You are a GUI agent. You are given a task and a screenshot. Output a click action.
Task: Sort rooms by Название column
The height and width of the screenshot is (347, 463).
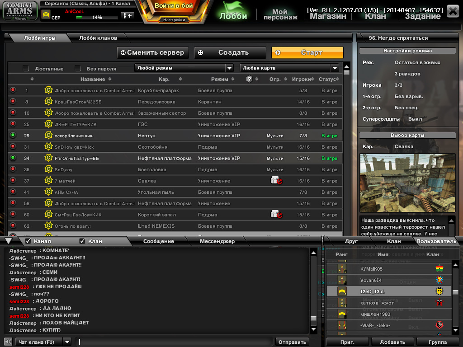[x=96, y=79]
